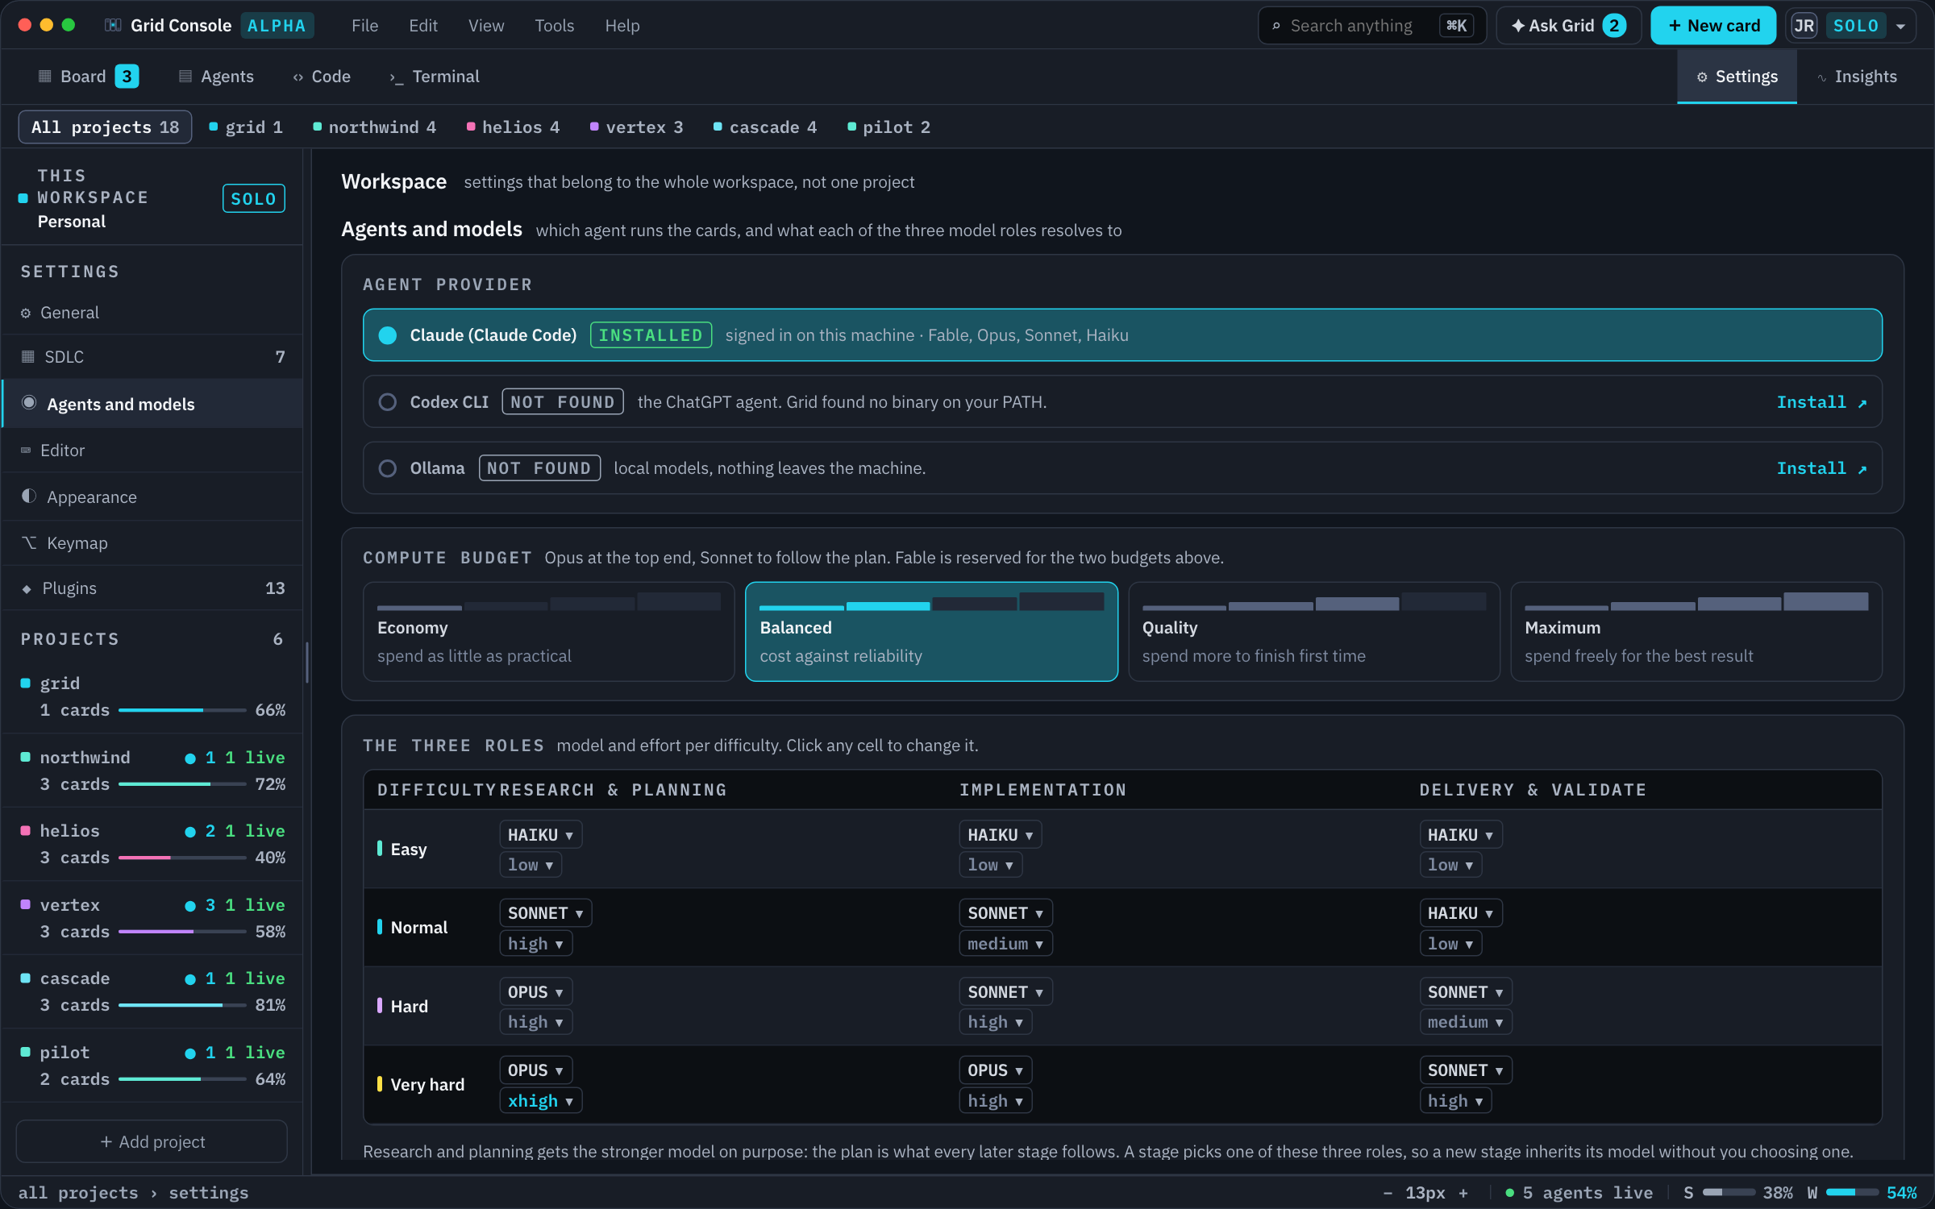Open the Edit menu
The width and height of the screenshot is (1935, 1209).
423,26
